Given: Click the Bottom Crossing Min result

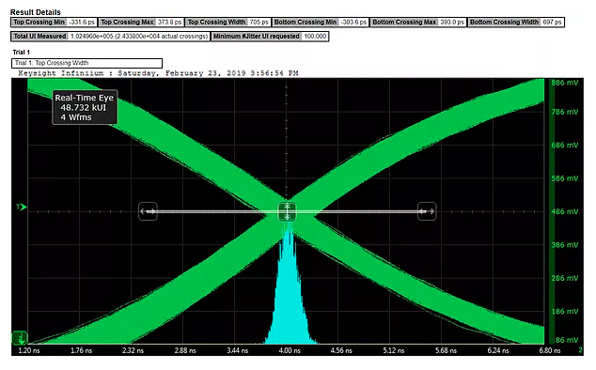Looking at the screenshot, I should point(320,22).
